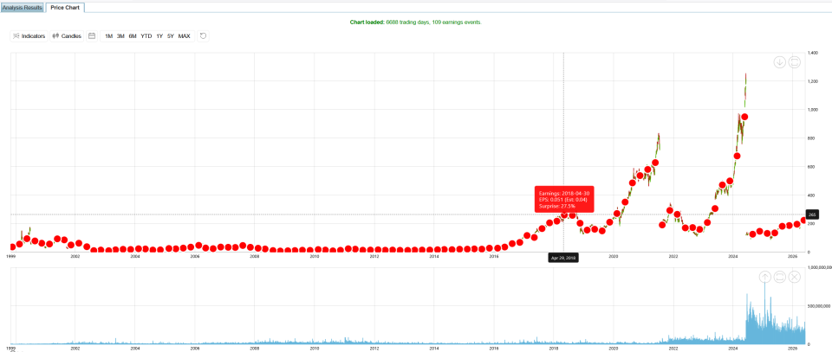Click the '1,000' price axis label

point(812,110)
